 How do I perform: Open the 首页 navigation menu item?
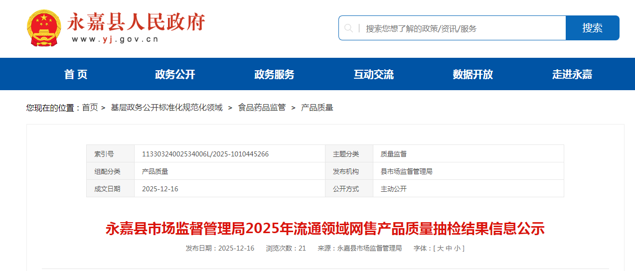pyautogui.click(x=76, y=74)
